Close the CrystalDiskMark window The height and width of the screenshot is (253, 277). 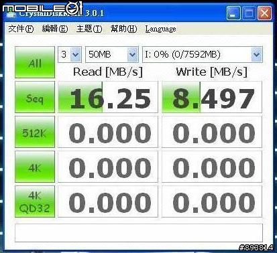[265, 13]
